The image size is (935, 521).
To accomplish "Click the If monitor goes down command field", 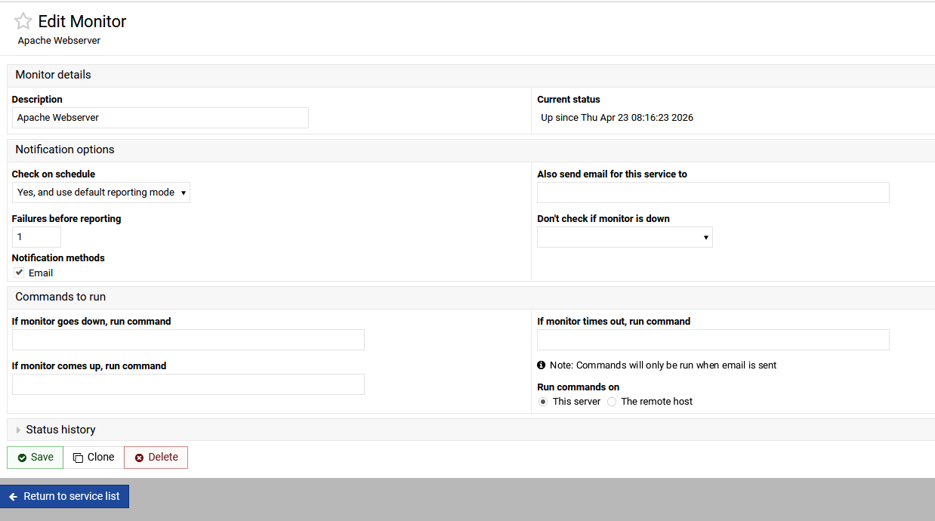I will (x=188, y=340).
